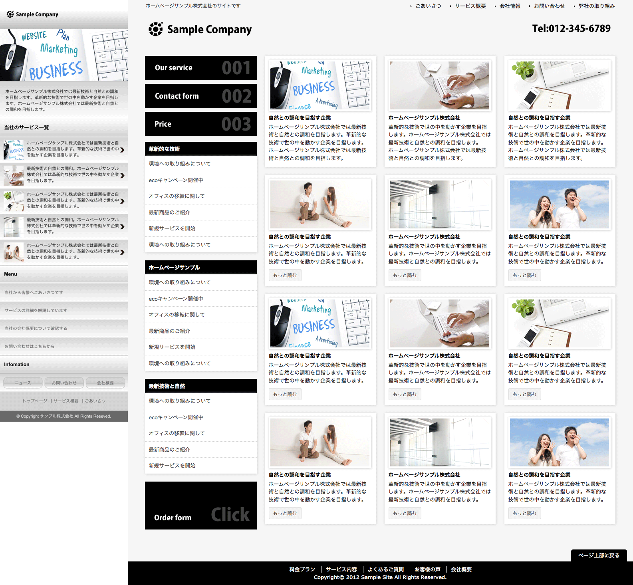Open the Our service 001 banner

[200, 68]
